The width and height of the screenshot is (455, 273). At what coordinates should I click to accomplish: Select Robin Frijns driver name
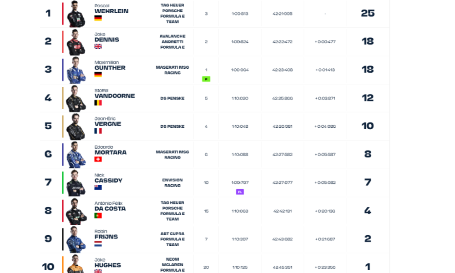(106, 237)
